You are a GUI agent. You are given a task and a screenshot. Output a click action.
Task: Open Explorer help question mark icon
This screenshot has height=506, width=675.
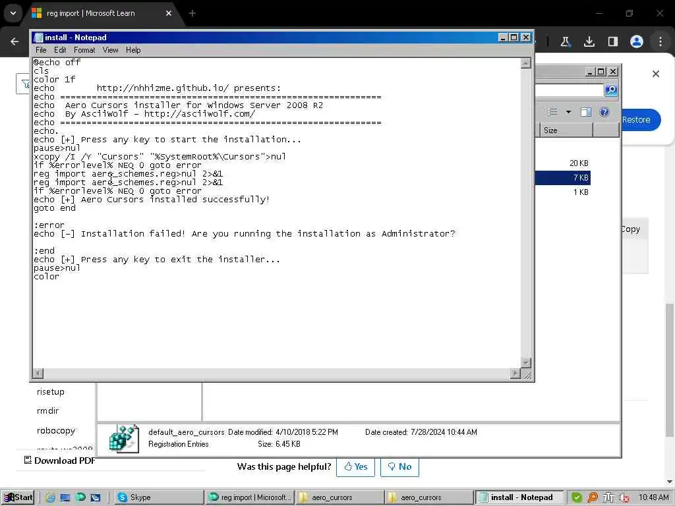pyautogui.click(x=604, y=112)
